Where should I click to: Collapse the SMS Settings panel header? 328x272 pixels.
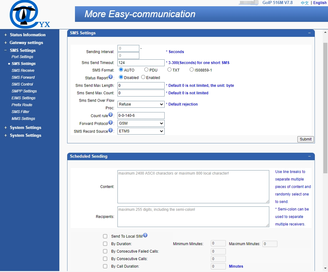pos(310,33)
